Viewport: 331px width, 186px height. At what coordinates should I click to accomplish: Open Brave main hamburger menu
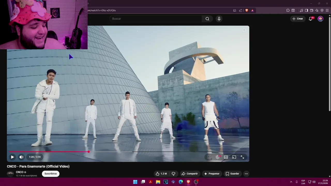click(327, 10)
